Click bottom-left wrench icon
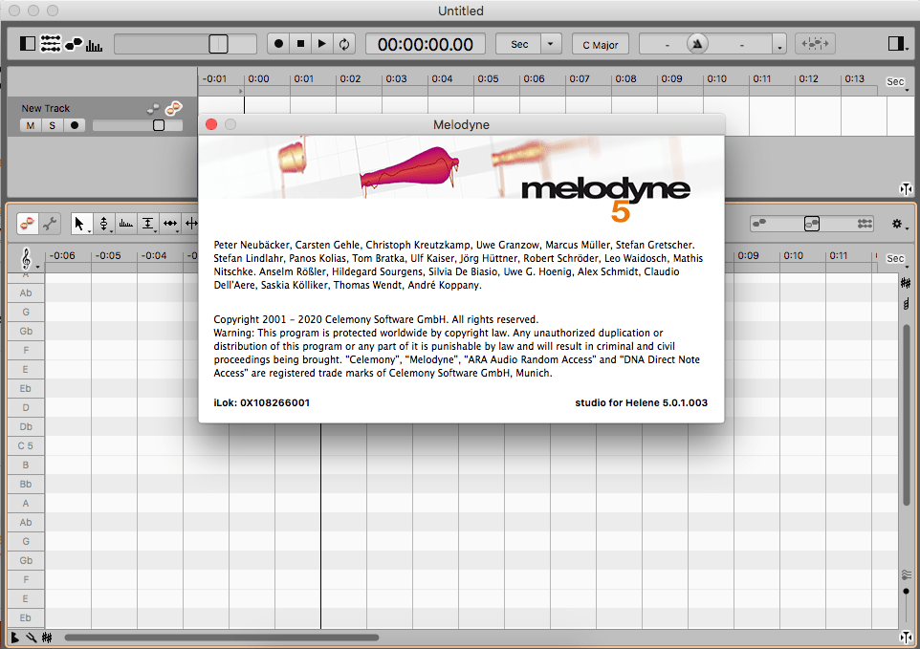920x649 pixels. pos(32,638)
